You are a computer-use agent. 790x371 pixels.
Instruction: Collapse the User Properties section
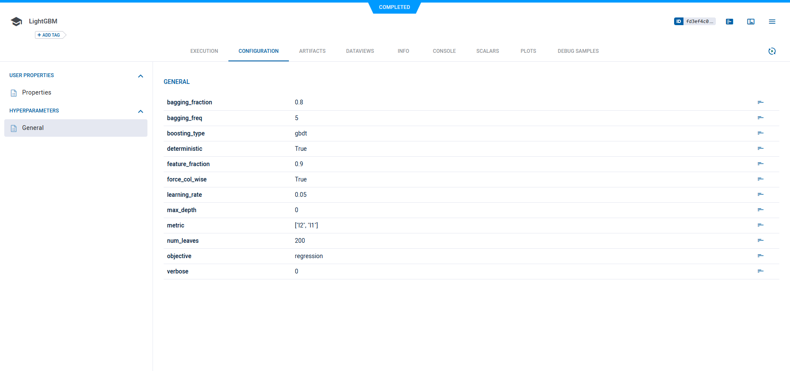(141, 76)
